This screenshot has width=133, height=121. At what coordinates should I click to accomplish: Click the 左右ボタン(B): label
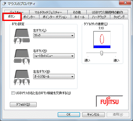click(x=42, y=72)
